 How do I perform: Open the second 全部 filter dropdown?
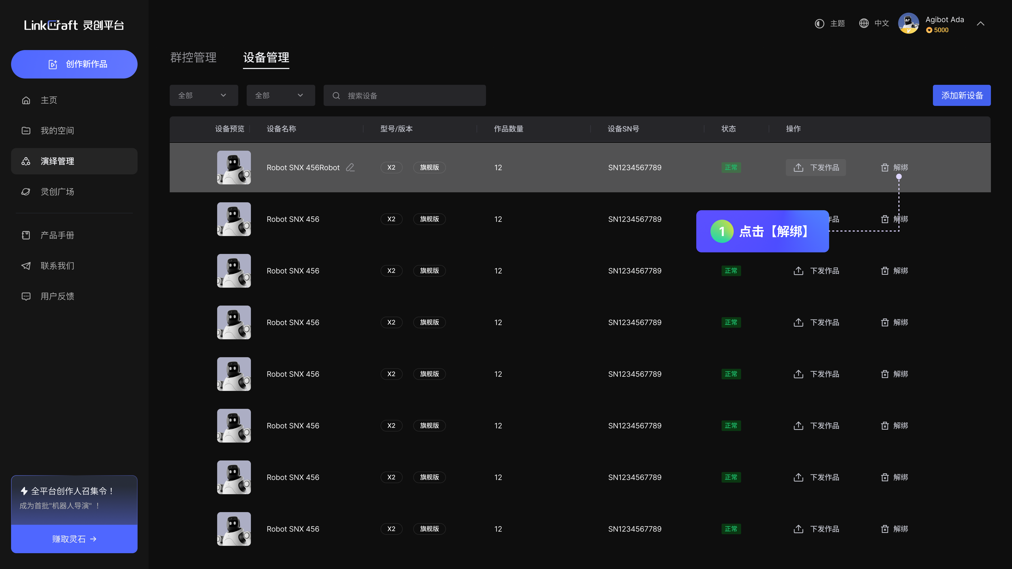pyautogui.click(x=280, y=95)
